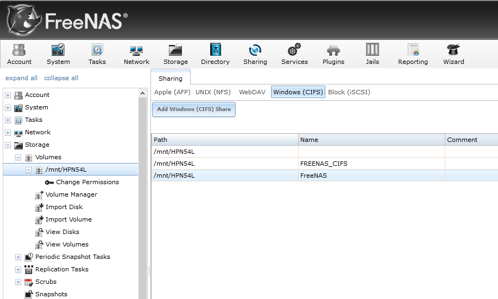Collapse the Storage tree node
Screen dimensions: 498x299
pyautogui.click(x=8, y=145)
